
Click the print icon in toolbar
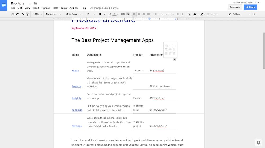pos(13,14)
